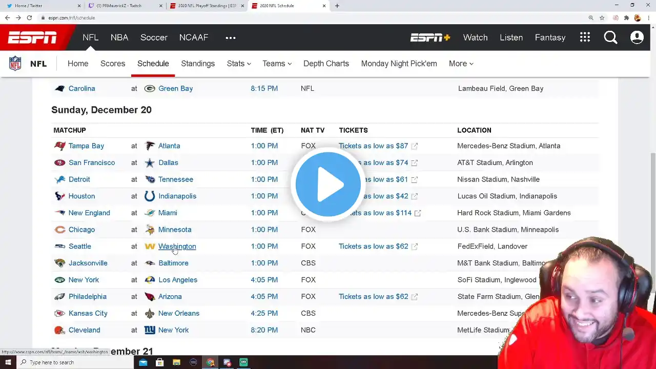Viewport: 656px width, 369px height.
Task: Close the 2020 NFL Schedule tab
Action: (324, 6)
